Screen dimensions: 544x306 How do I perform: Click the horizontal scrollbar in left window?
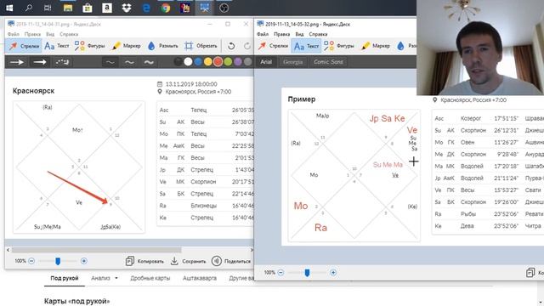pos(96,250)
